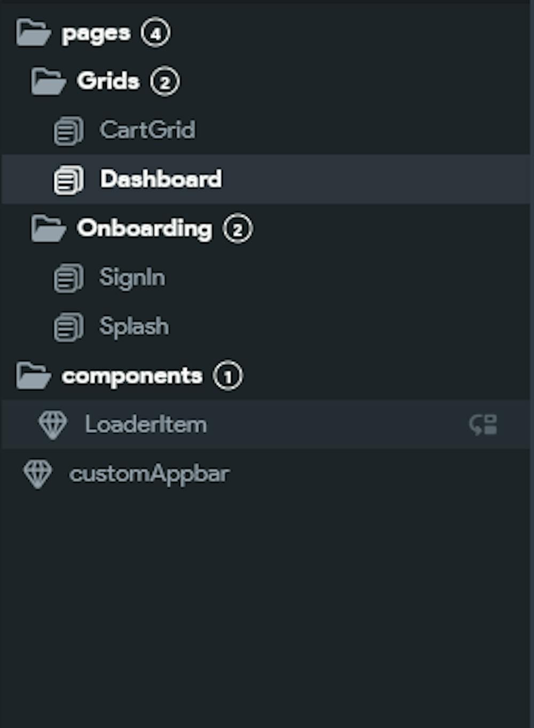Collapse the Onboarding folder icon

pos(48,229)
